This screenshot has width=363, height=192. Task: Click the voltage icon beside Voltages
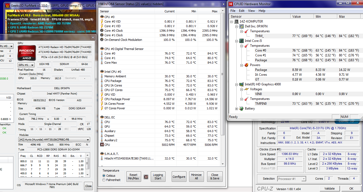[x=246, y=89]
